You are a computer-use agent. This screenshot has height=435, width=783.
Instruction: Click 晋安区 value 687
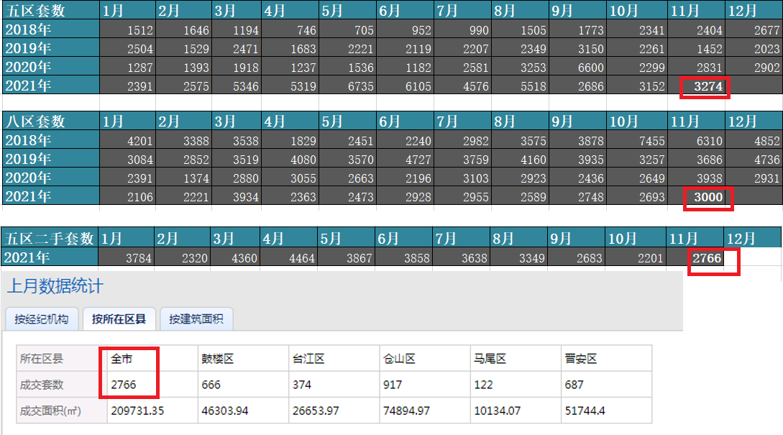574,385
